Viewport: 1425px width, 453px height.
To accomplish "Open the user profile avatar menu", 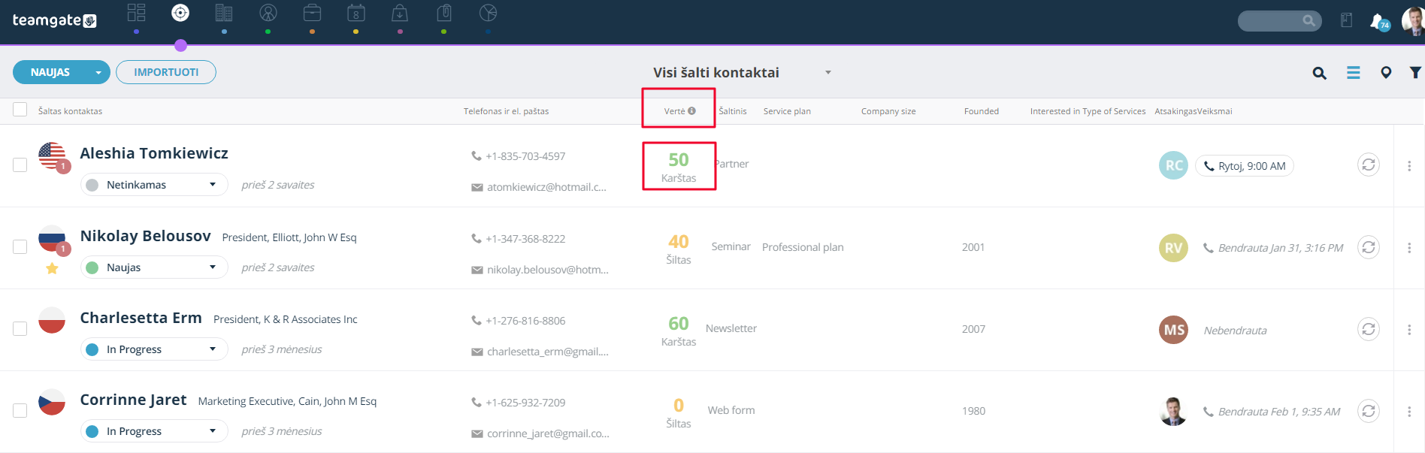I will coord(1413,21).
